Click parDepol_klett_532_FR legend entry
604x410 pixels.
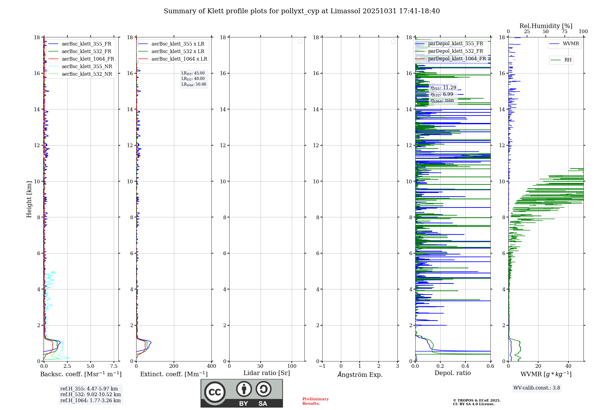tap(455, 51)
